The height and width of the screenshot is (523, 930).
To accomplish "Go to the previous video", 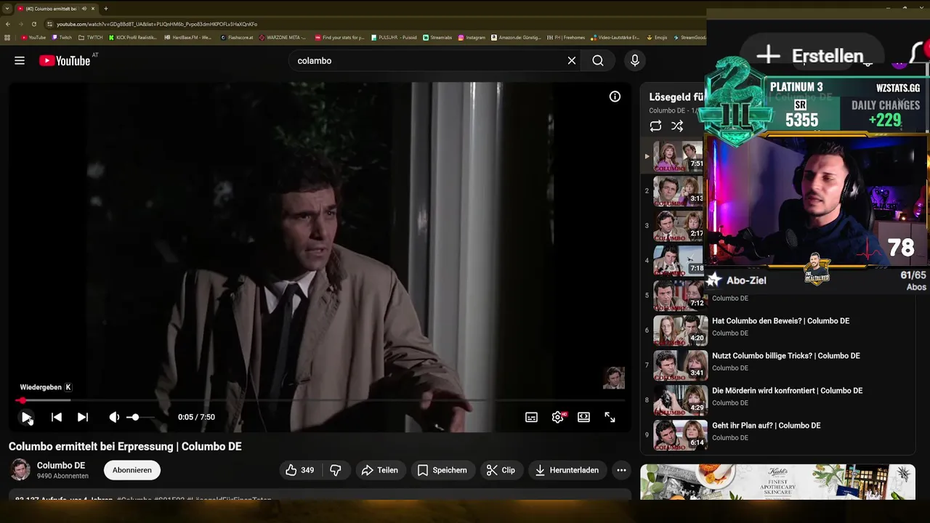I will 56,417.
